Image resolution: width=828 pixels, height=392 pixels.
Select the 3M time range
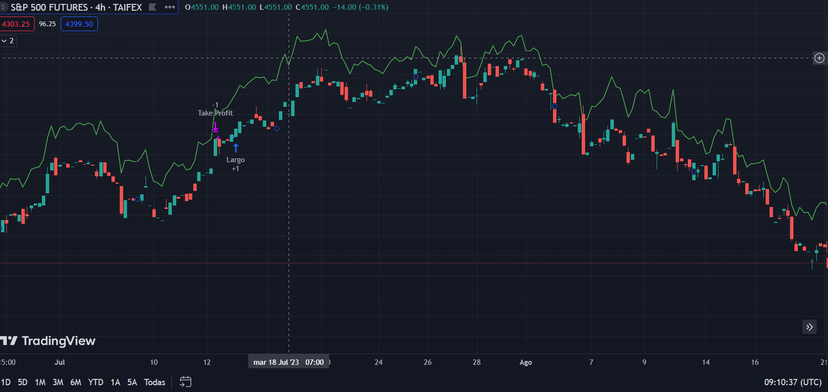click(x=58, y=382)
